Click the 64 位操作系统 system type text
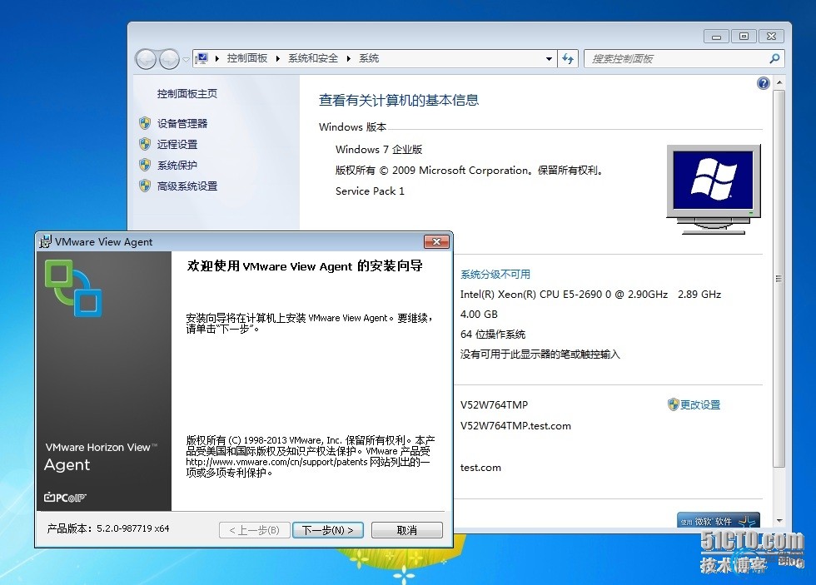 (493, 335)
